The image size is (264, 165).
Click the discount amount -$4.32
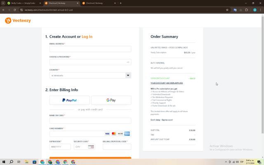click(x=192, y=78)
